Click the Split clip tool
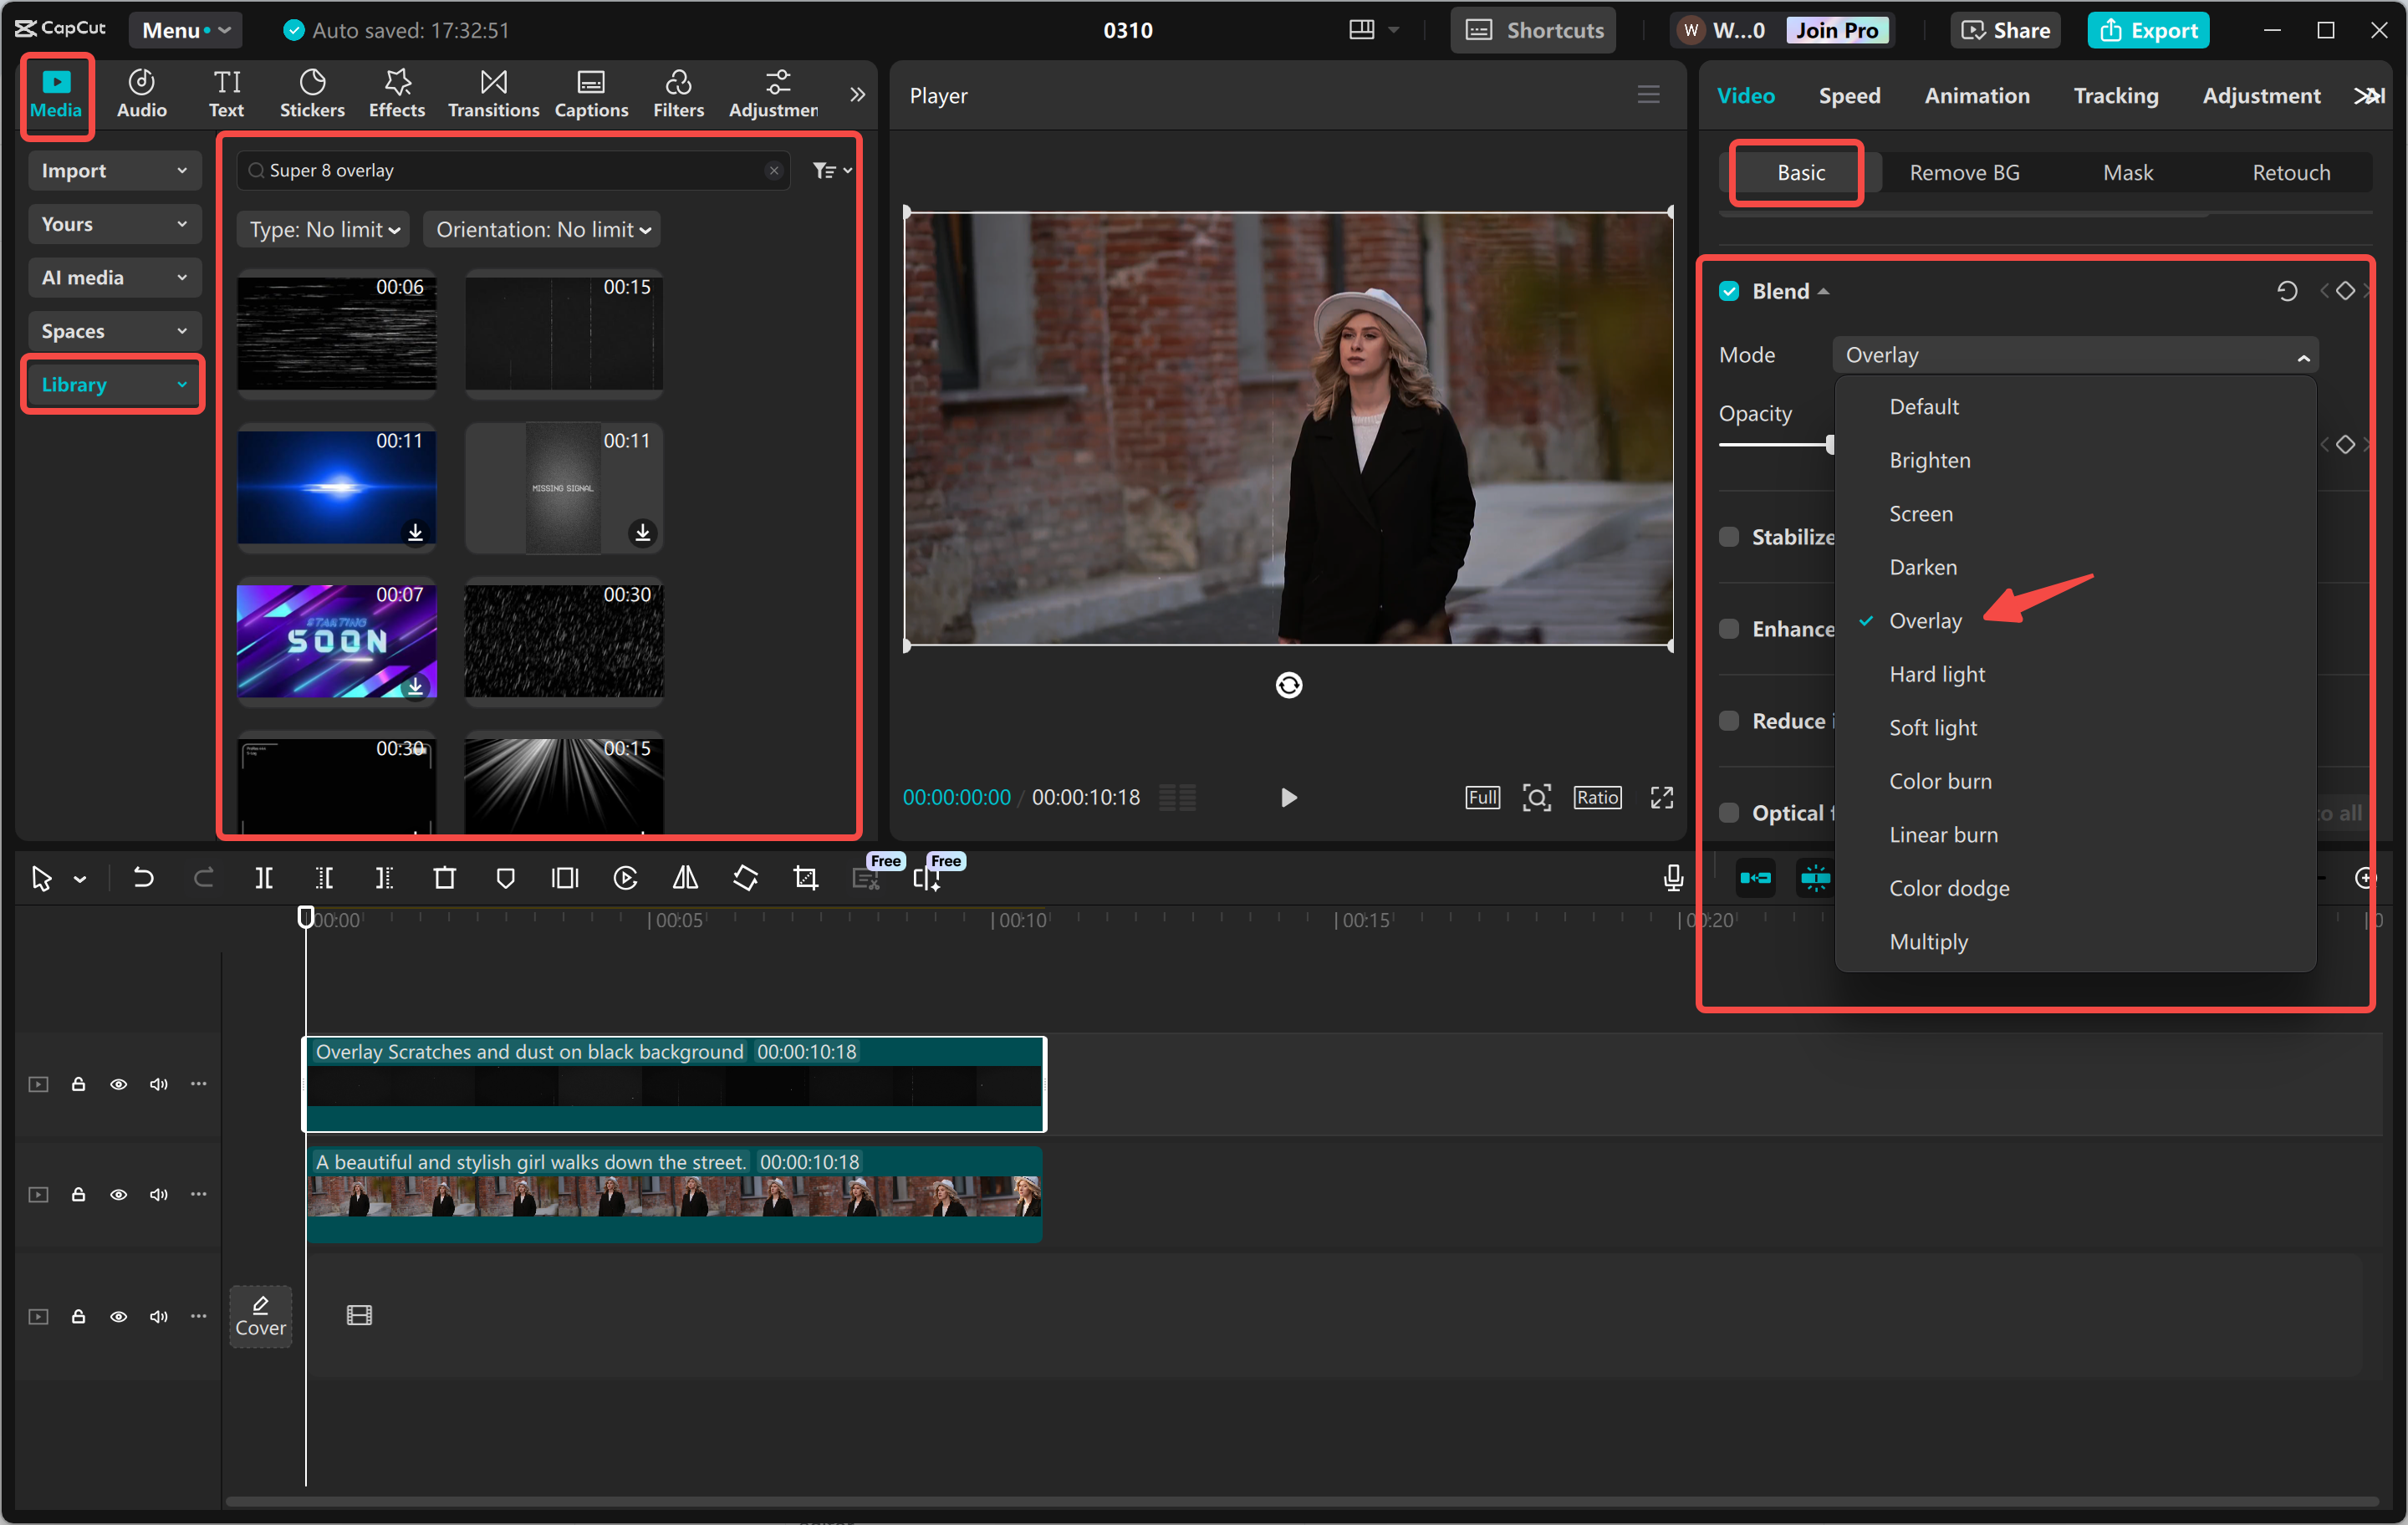 pyautogui.click(x=264, y=878)
